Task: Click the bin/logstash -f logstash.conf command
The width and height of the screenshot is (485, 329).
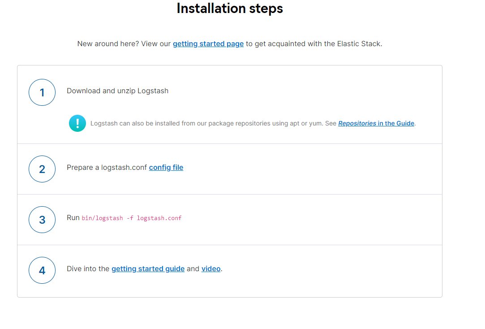Action: point(132,218)
